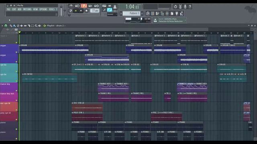The height and width of the screenshot is (144, 257).
Task: Open the TOOLS menu
Action: click(52, 9)
